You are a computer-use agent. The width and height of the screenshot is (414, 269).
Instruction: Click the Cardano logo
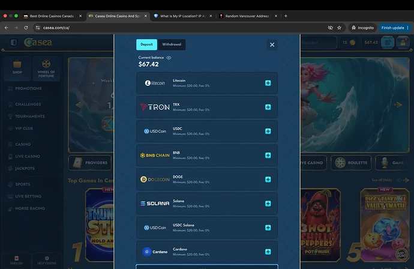tap(155, 252)
